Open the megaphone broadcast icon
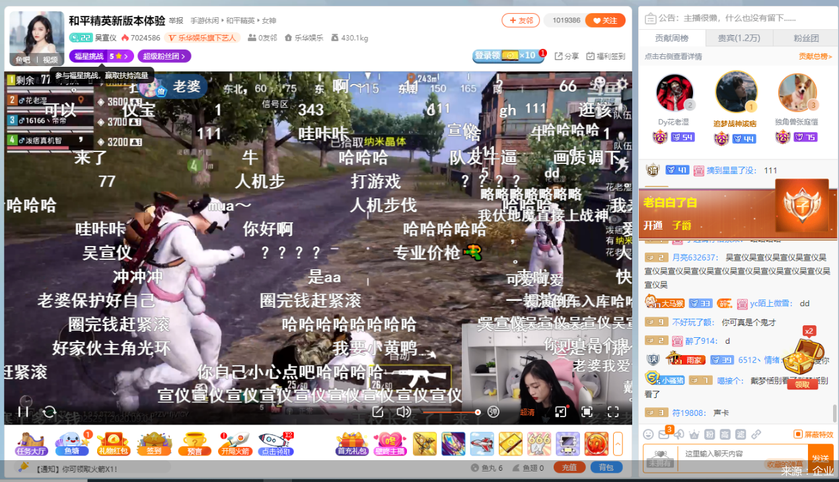 pyautogui.click(x=679, y=434)
